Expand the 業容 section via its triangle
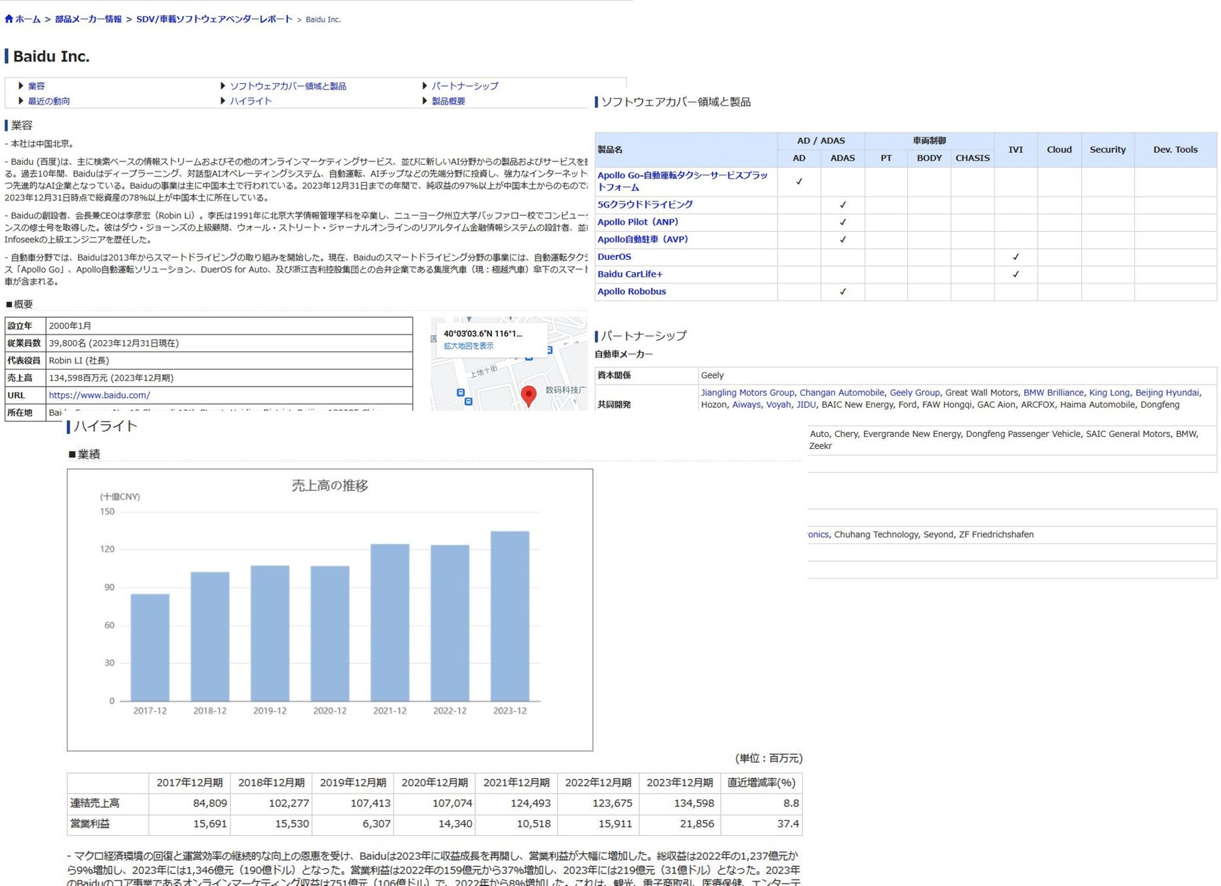Screen dimensions: 1221x886 (21, 86)
